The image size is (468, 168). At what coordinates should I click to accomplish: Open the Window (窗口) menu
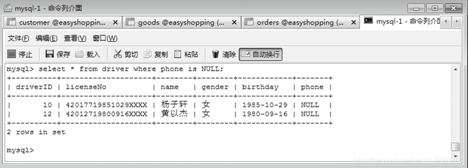coord(105,39)
